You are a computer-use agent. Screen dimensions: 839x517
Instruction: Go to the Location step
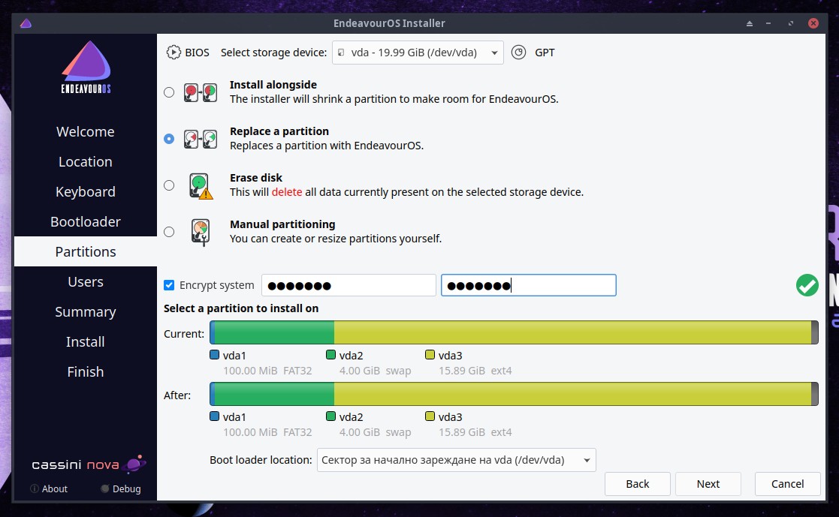(86, 161)
